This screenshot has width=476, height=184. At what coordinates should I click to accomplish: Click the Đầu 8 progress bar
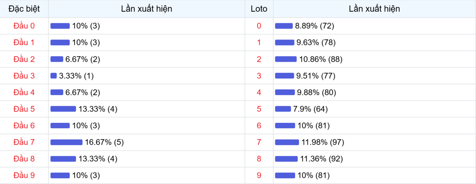(x=63, y=159)
